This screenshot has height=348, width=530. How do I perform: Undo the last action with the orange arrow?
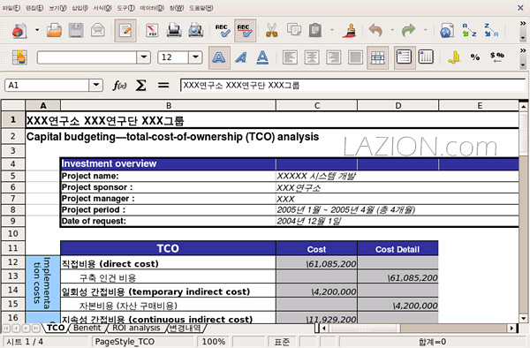coord(375,30)
